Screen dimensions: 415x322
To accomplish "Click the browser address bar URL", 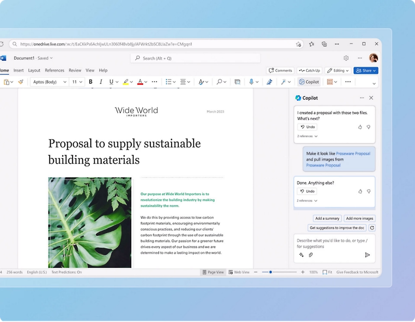I will pyautogui.click(x=106, y=44).
